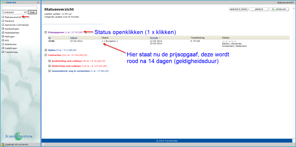
Task: Expand Geannuleerd, nog te verwerken group
Action: [x=49, y=71]
